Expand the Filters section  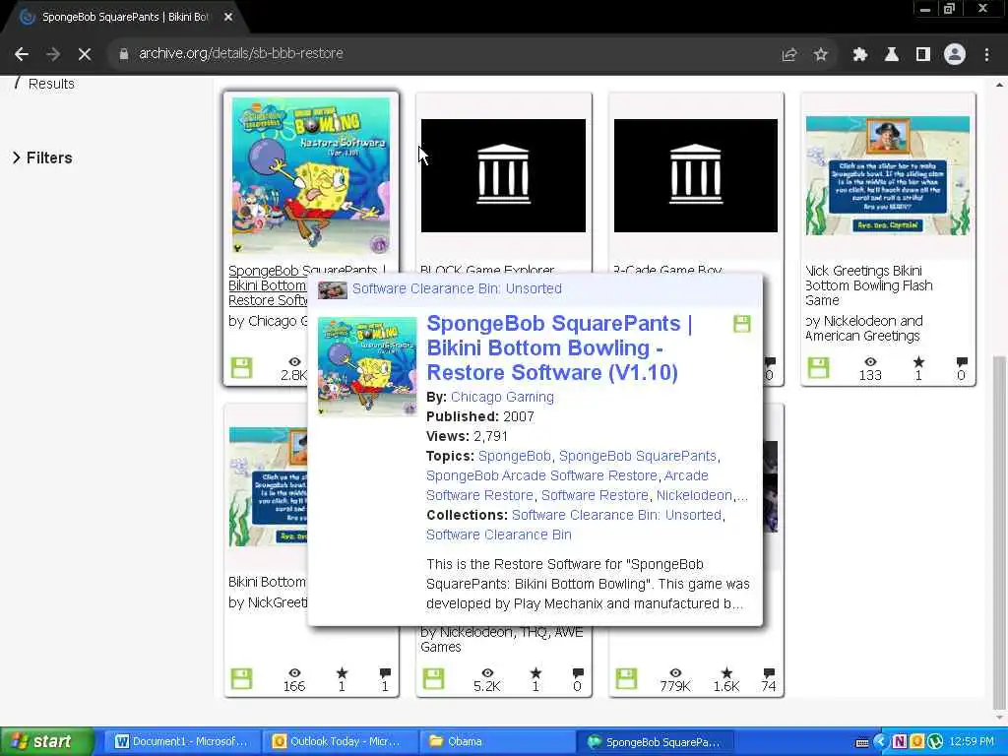pyautogui.click(x=42, y=157)
